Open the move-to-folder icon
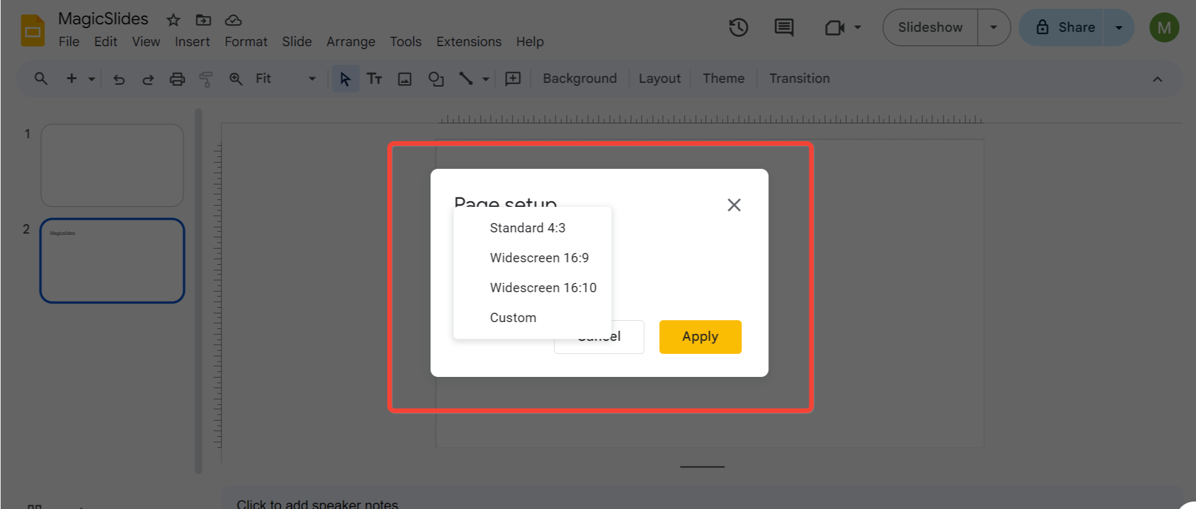This screenshot has height=509, width=1196. click(x=203, y=20)
